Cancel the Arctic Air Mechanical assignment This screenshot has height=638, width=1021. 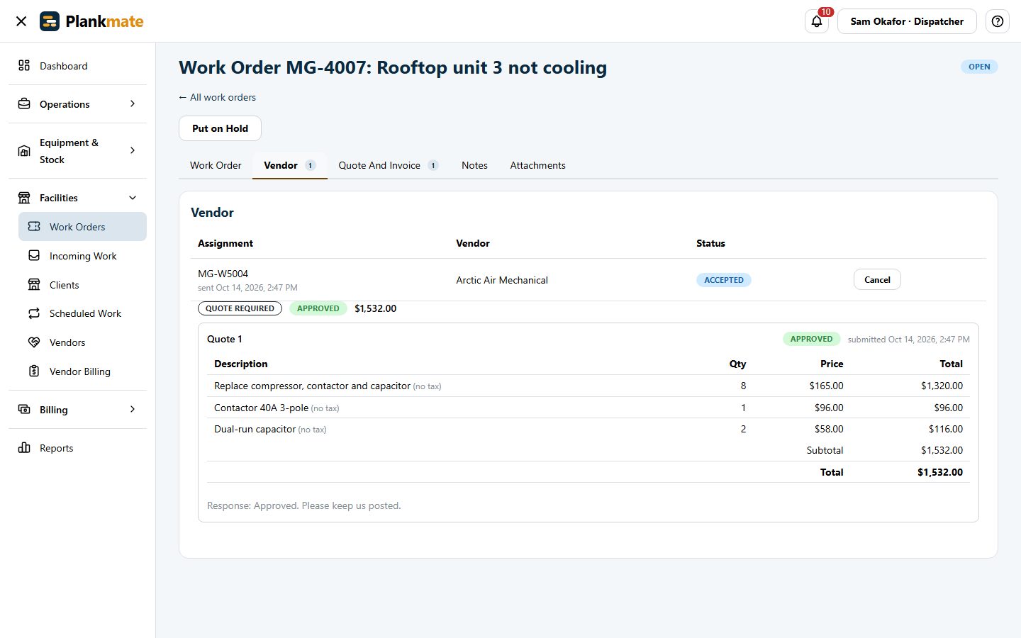tap(877, 279)
